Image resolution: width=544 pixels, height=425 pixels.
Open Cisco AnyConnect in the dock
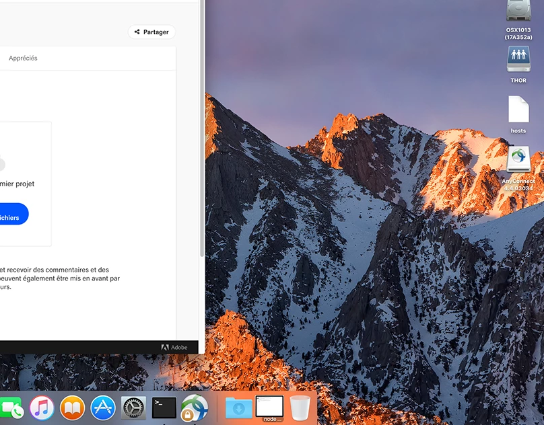click(x=195, y=408)
